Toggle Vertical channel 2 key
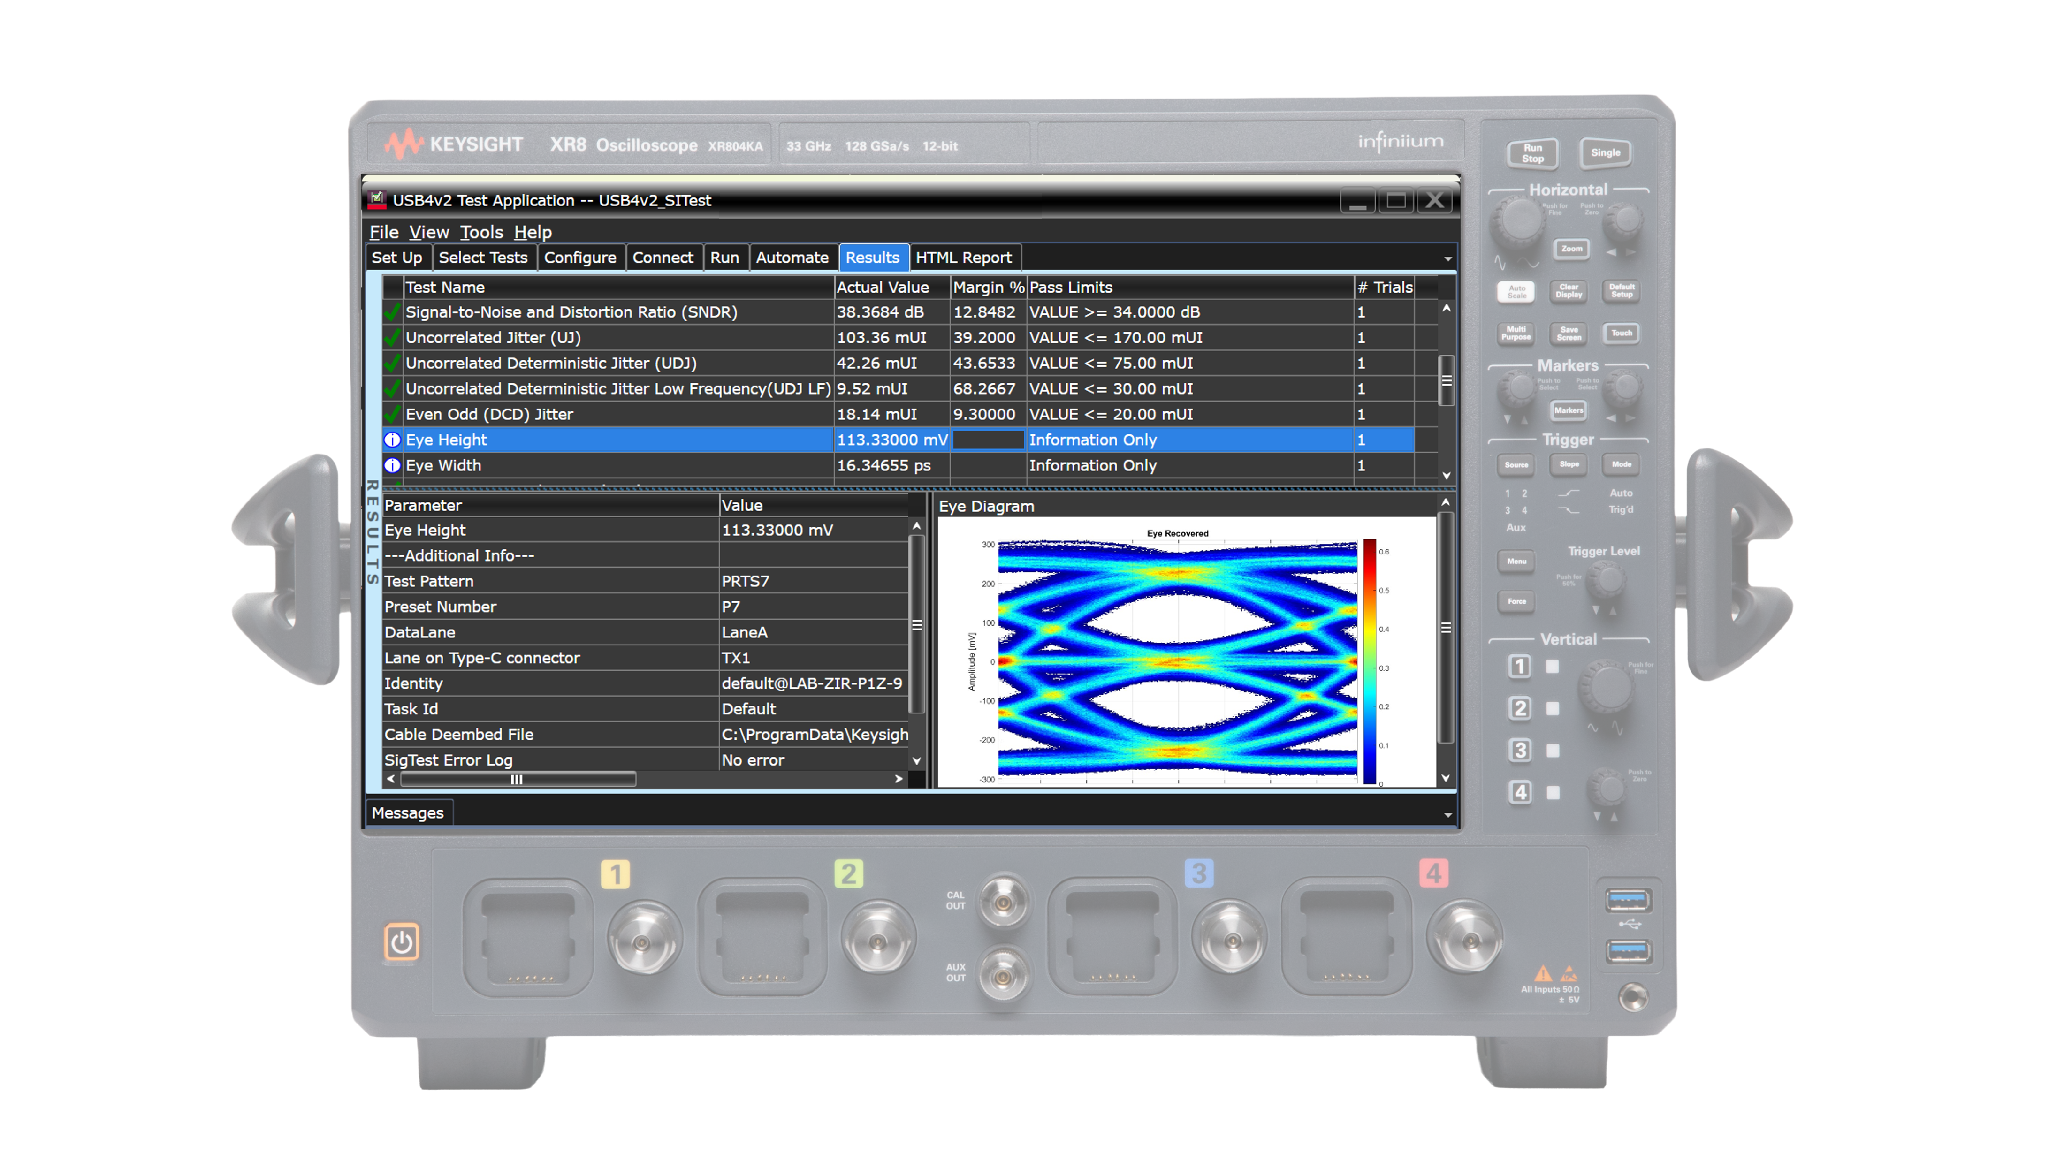The height and width of the screenshot is (1161, 2064). pyautogui.click(x=1519, y=708)
